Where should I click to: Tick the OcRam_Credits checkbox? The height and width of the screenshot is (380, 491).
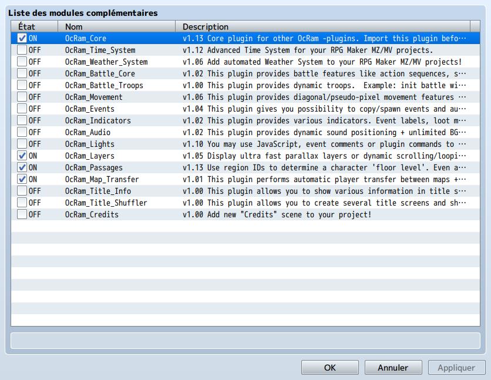tap(22, 214)
